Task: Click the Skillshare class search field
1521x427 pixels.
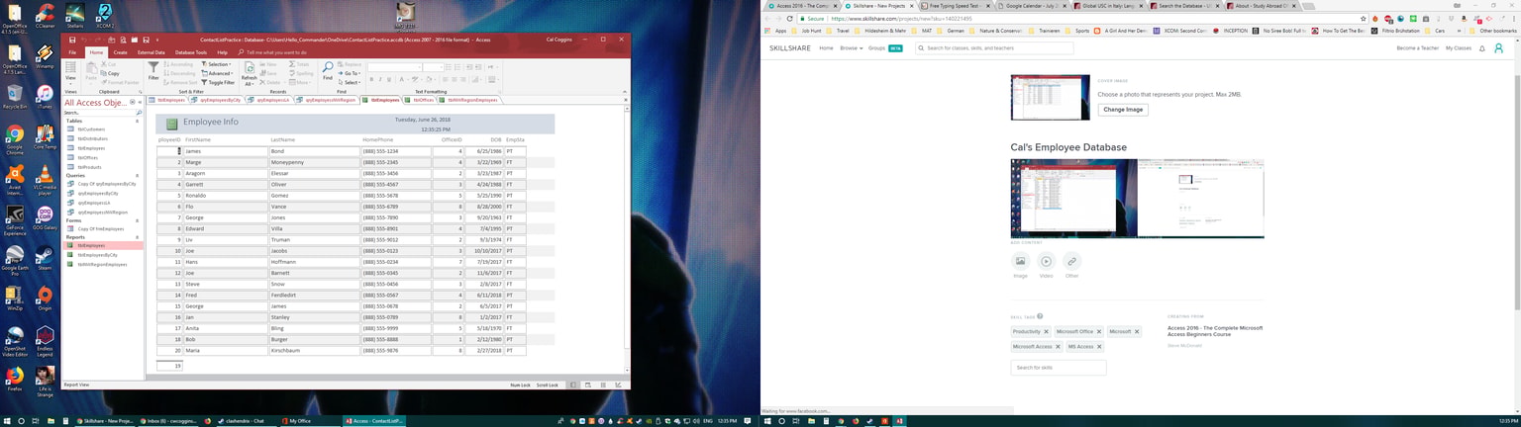Action: click(x=993, y=48)
